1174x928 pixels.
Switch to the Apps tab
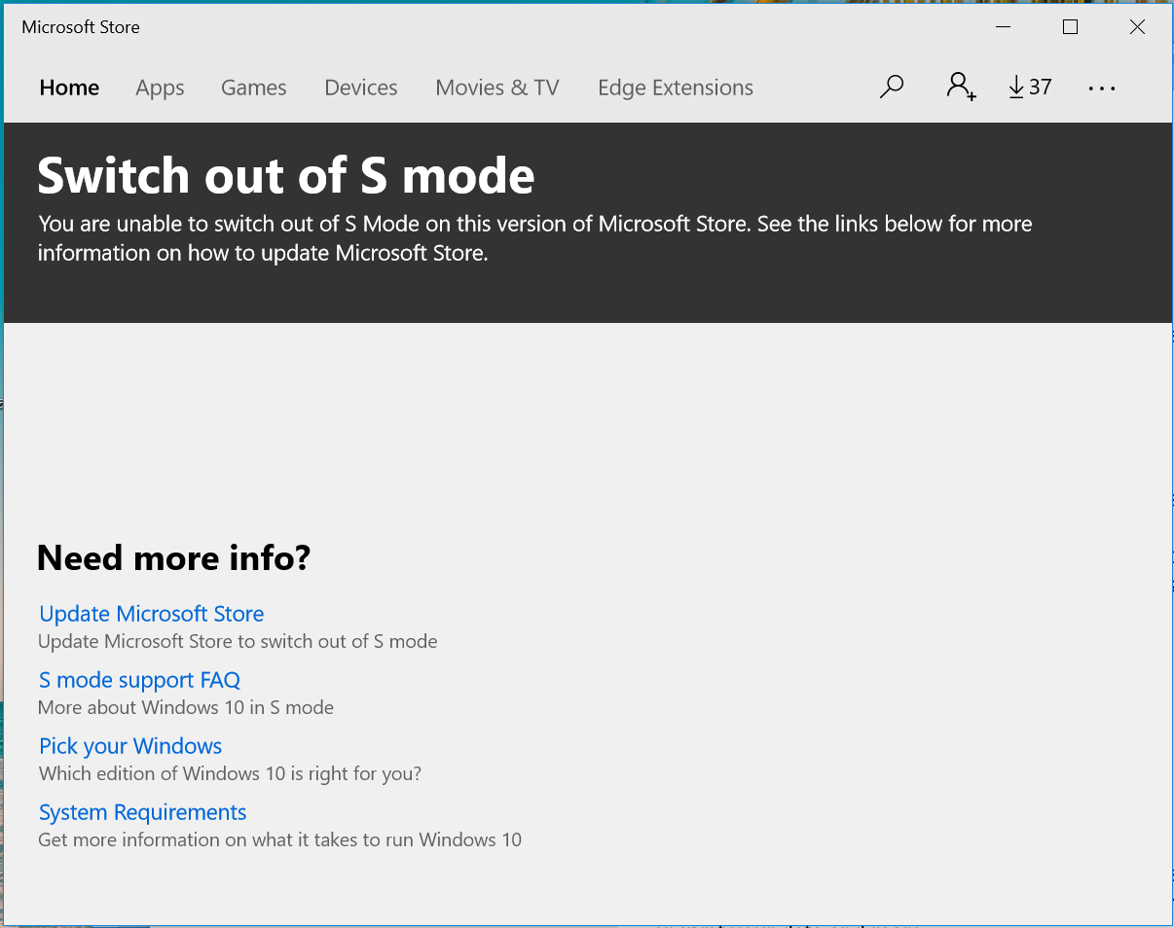(160, 89)
